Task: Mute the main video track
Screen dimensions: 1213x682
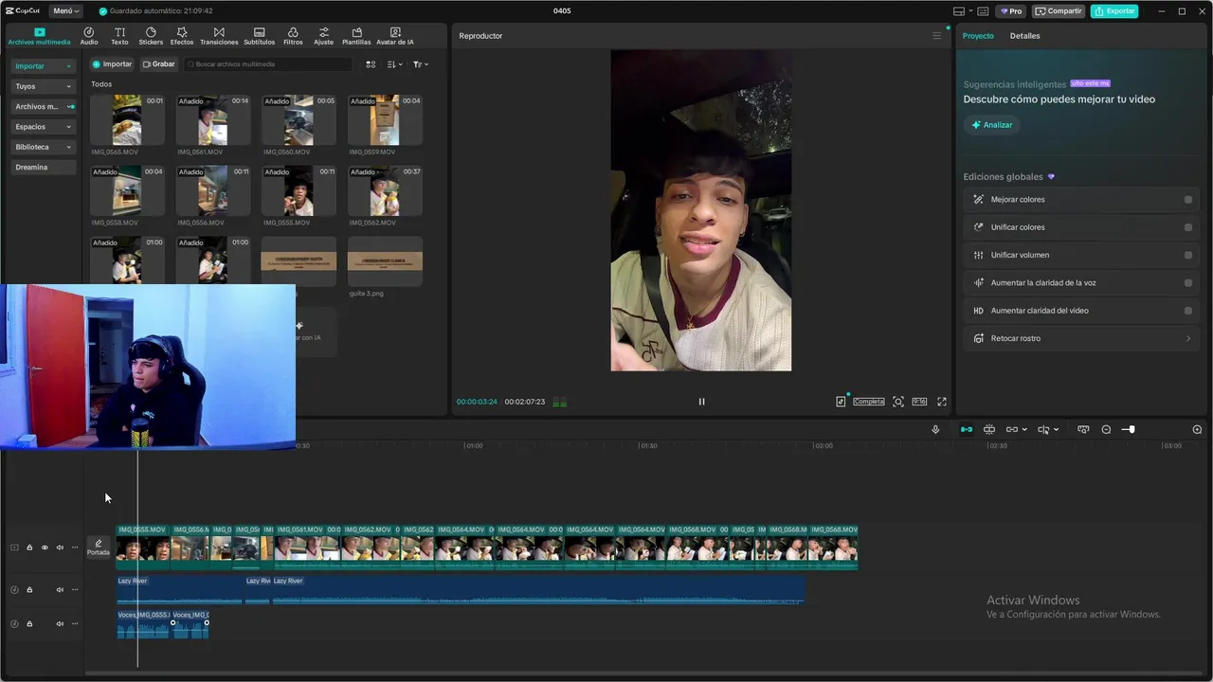Action: click(x=60, y=547)
